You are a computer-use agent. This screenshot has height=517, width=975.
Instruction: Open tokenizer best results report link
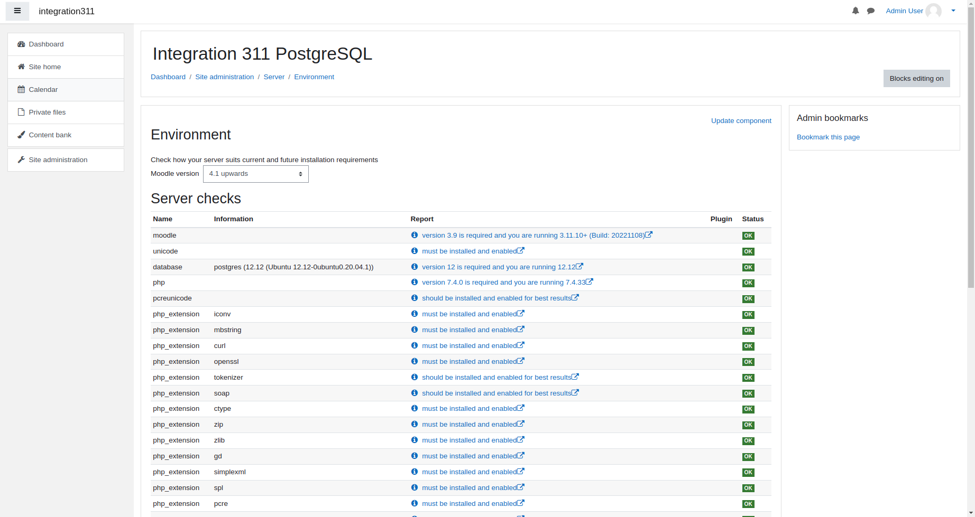[x=496, y=378]
